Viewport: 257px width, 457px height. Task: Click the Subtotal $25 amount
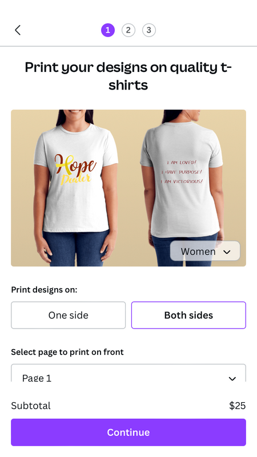pos(237,406)
